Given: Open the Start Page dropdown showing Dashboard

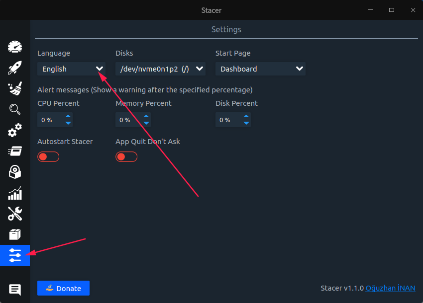Looking at the screenshot, I should tap(260, 69).
